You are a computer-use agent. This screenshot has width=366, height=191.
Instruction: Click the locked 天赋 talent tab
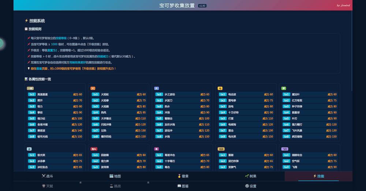47,186
